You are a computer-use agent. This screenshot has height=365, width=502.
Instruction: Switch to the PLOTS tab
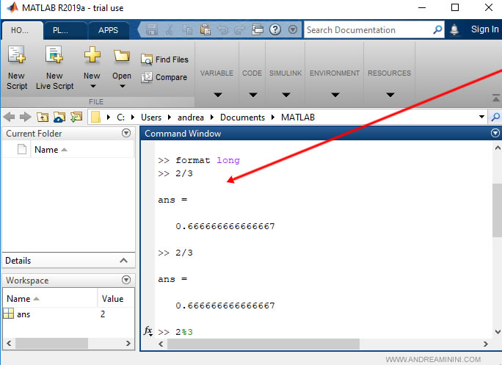[x=65, y=30]
